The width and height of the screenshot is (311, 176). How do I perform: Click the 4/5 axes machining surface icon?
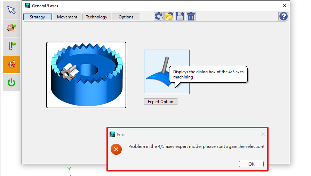click(x=167, y=72)
